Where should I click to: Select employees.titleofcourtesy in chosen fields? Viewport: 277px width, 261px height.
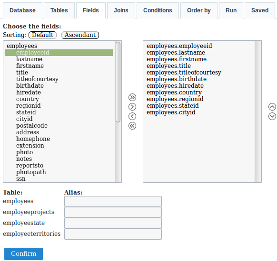point(199,73)
